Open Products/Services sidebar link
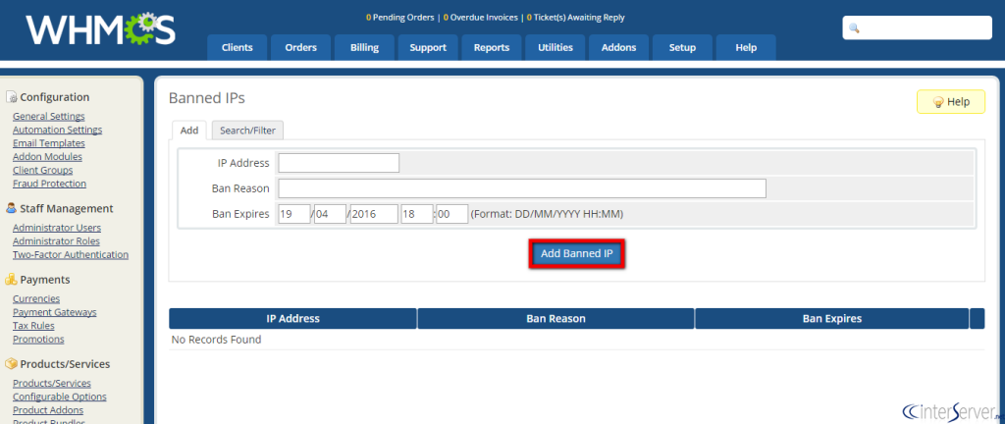This screenshot has height=424, width=1005. [x=52, y=383]
